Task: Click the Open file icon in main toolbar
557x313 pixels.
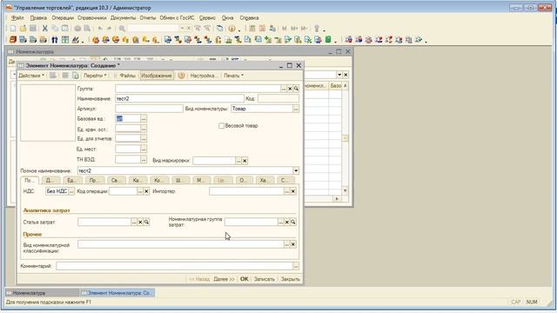Action: (x=23, y=29)
